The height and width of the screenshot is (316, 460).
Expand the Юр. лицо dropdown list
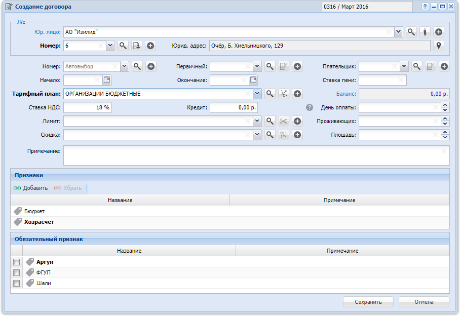pyautogui.click(x=398, y=32)
